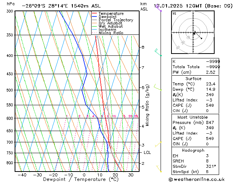Click the 300 hPa pressure axis label
The image size is (236, 182).
click(x=10, y=11)
